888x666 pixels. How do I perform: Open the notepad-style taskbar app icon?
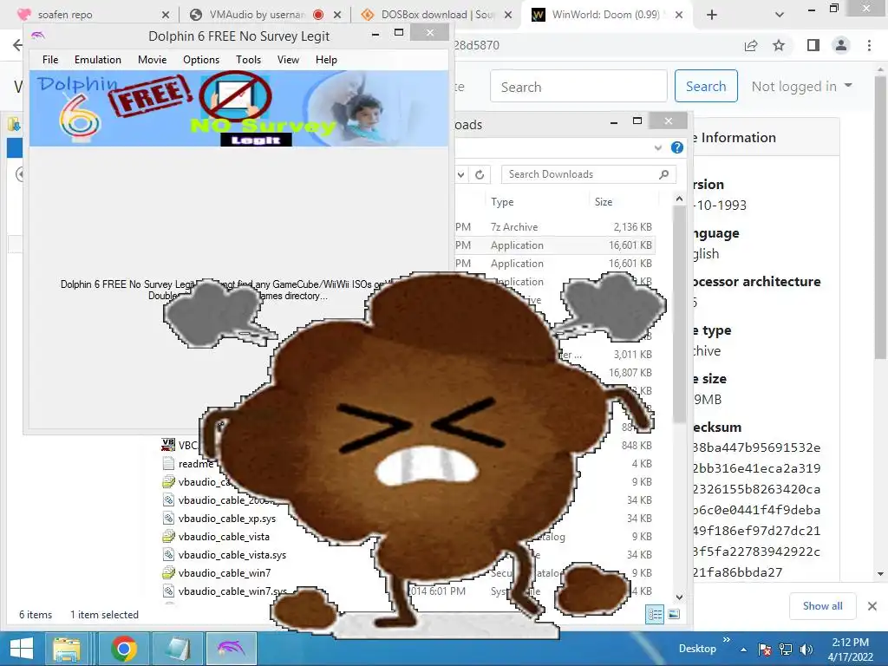pos(178,649)
